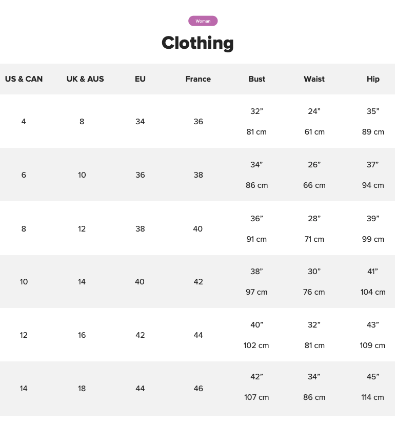Select the Clothing heading

point(197,43)
